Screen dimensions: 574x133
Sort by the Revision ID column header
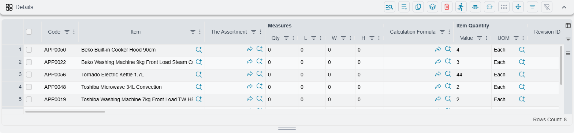(x=547, y=32)
